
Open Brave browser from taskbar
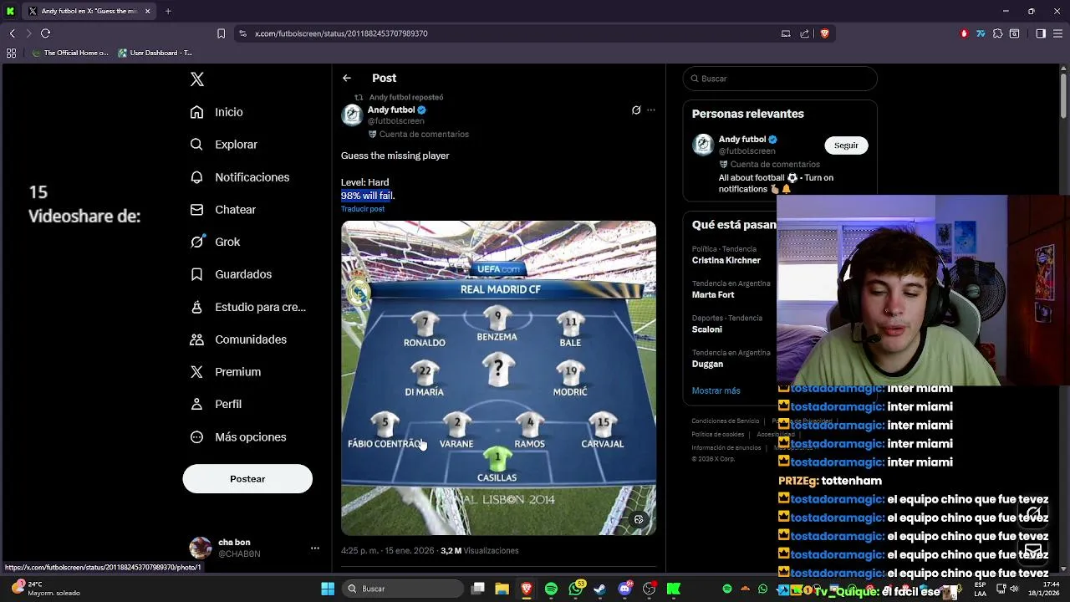coord(527,589)
